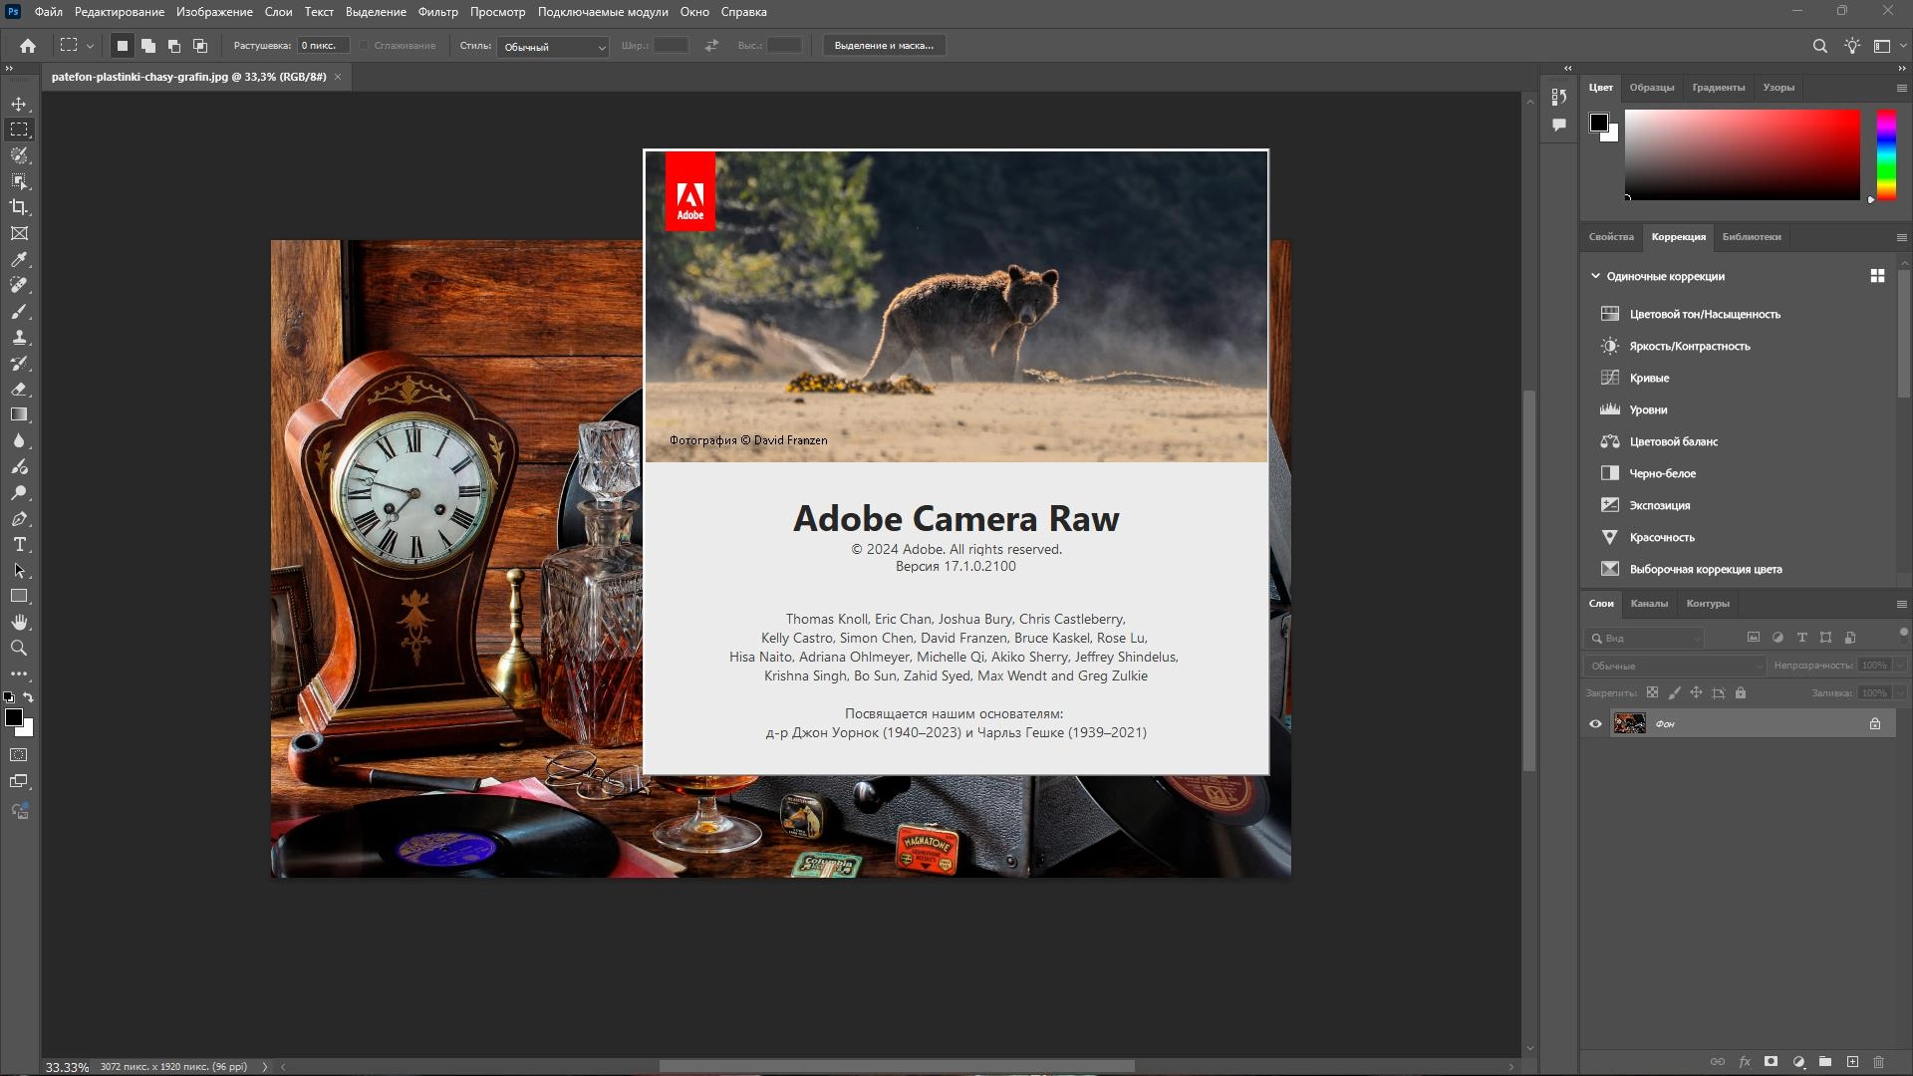The image size is (1913, 1076).
Task: Choose the Hand tool
Action: [x=19, y=622]
